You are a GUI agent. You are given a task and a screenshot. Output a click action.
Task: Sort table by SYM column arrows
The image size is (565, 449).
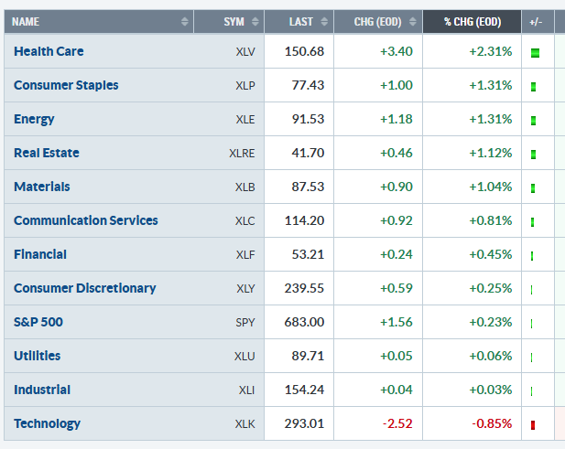pos(255,21)
